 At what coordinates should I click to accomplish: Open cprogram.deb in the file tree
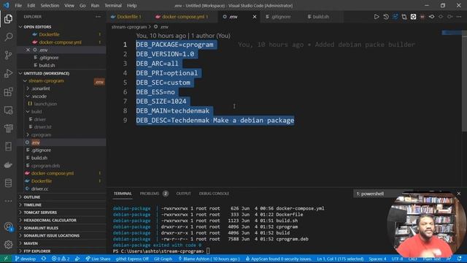[x=45, y=166]
